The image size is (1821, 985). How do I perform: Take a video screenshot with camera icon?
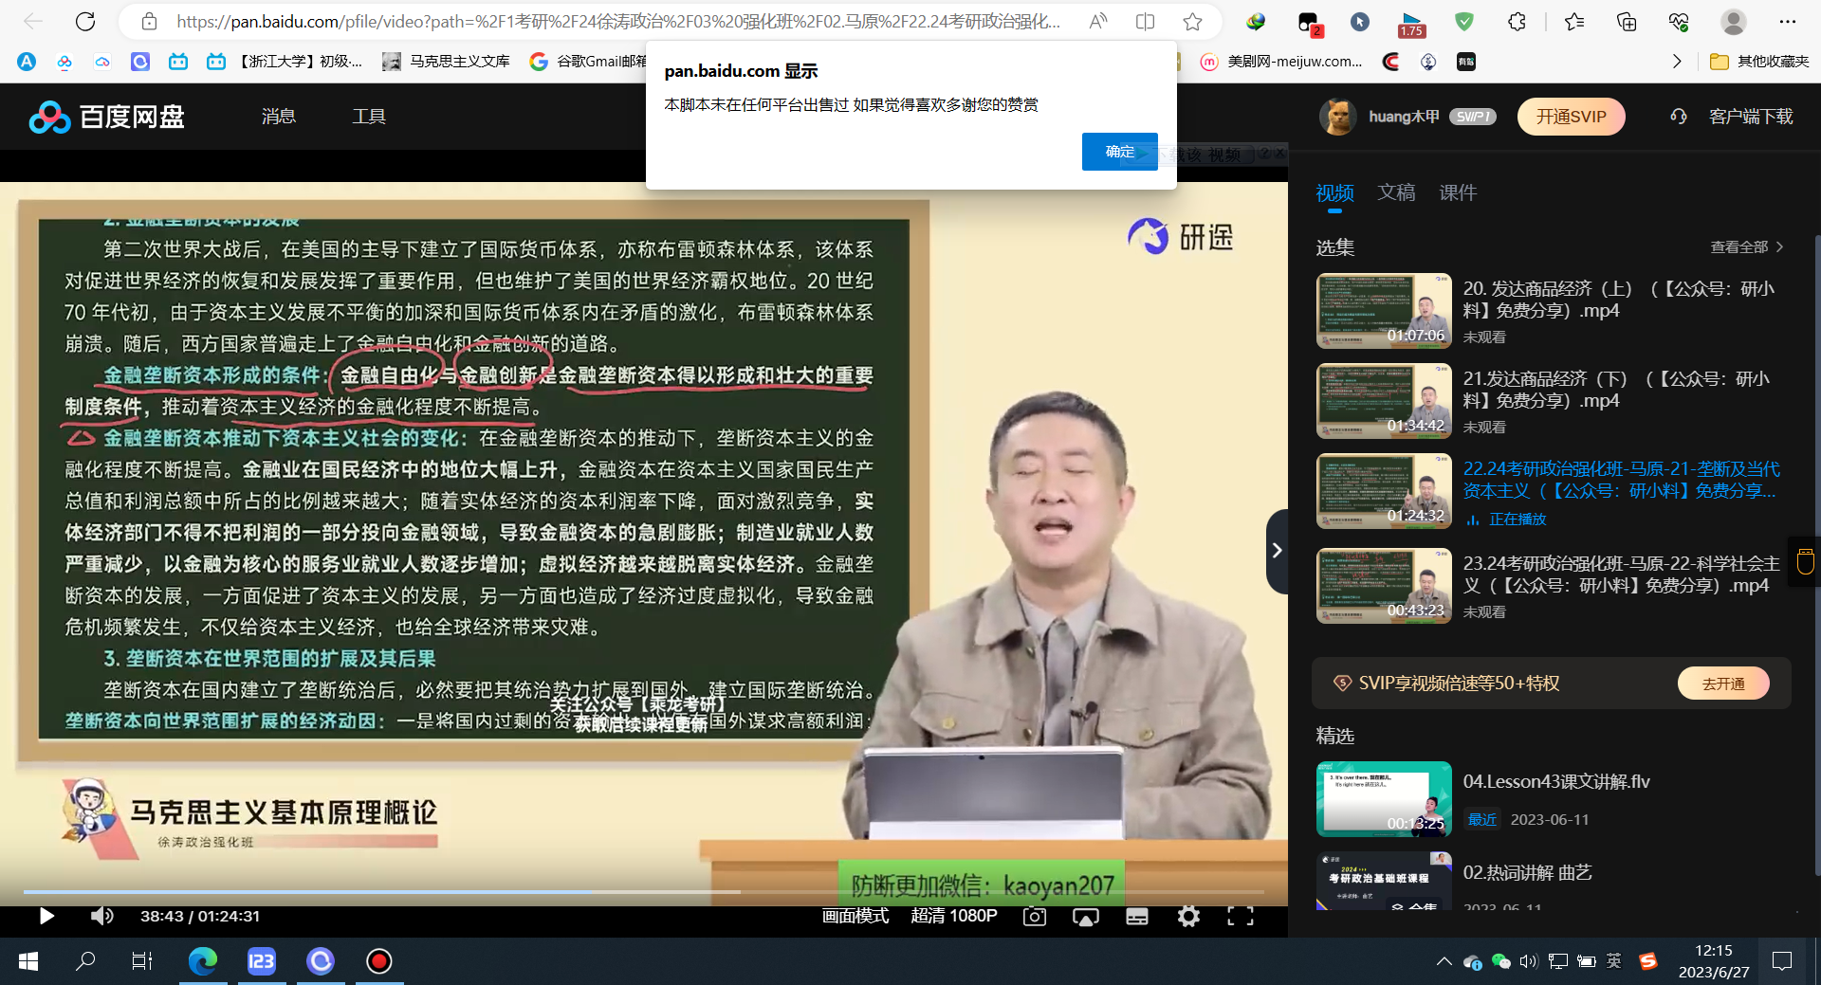pyautogui.click(x=1034, y=916)
